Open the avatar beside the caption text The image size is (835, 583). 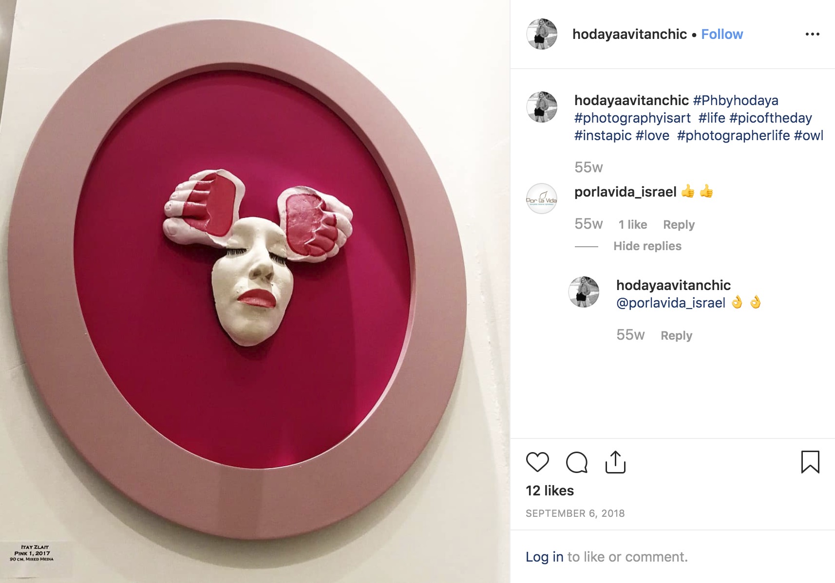(x=542, y=107)
